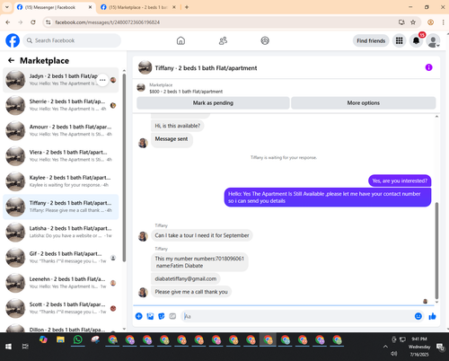Open File Explorer from the taskbar
The width and height of the screenshot is (449, 361).
pos(60,340)
